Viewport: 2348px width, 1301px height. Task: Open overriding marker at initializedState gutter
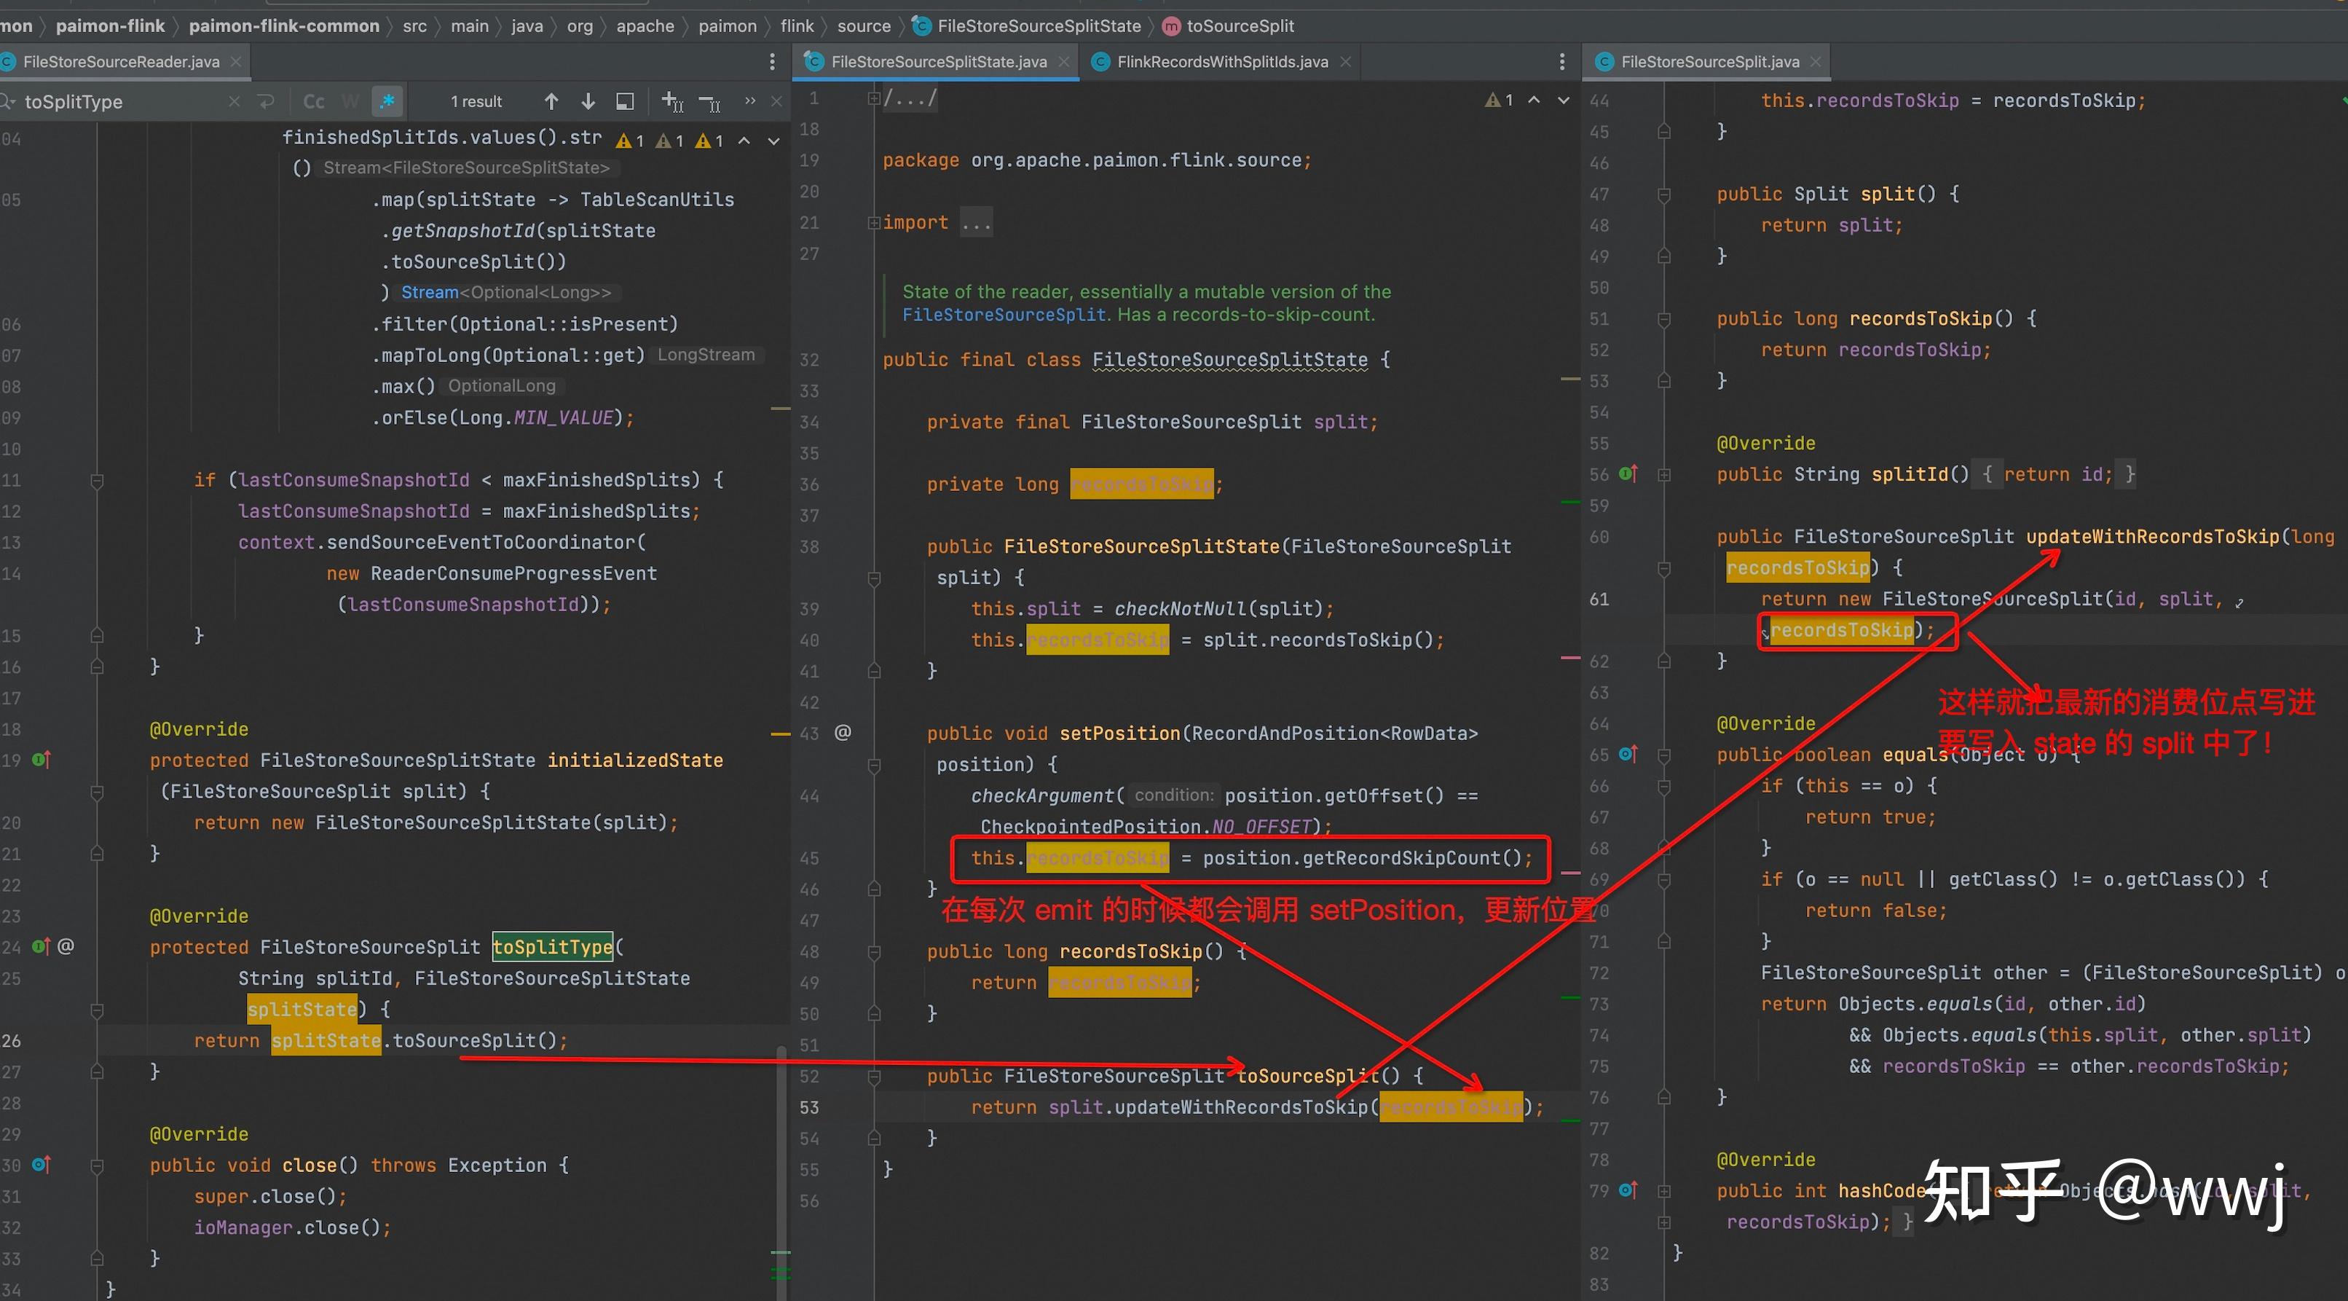pyautogui.click(x=42, y=760)
